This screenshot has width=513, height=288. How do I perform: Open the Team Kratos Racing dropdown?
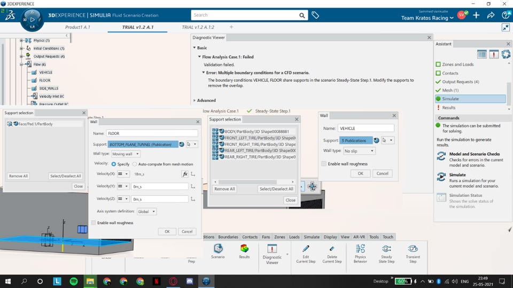tap(428, 18)
